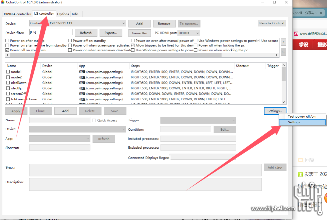Click the Add button next to Clone
The image size is (327, 220).
(x=65, y=111)
